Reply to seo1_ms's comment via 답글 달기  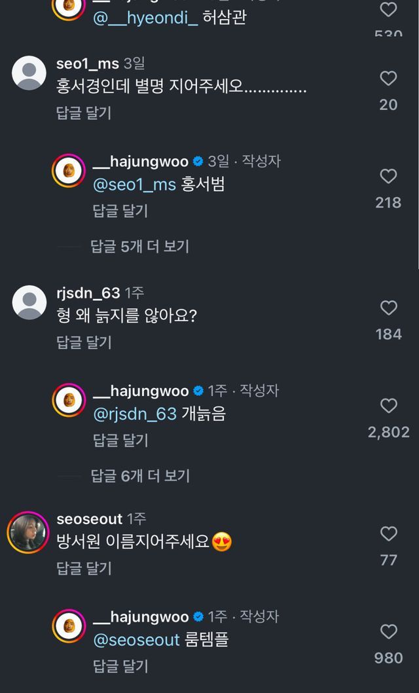(x=84, y=113)
